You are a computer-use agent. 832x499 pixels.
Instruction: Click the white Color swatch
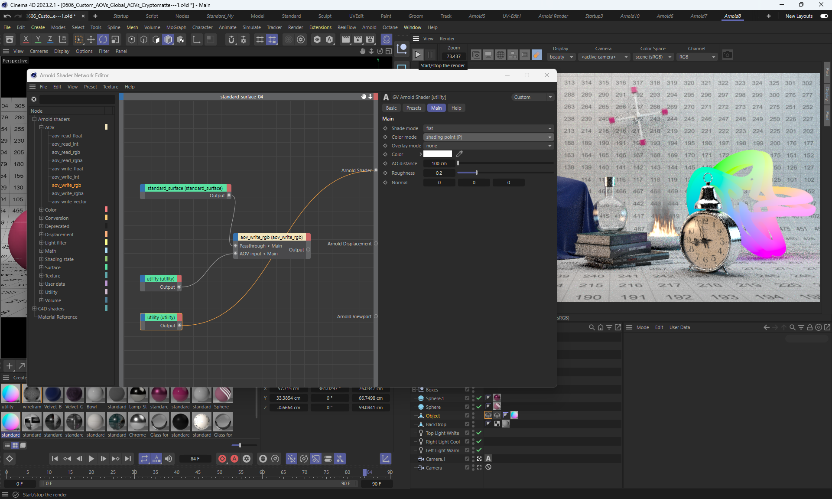[437, 154]
